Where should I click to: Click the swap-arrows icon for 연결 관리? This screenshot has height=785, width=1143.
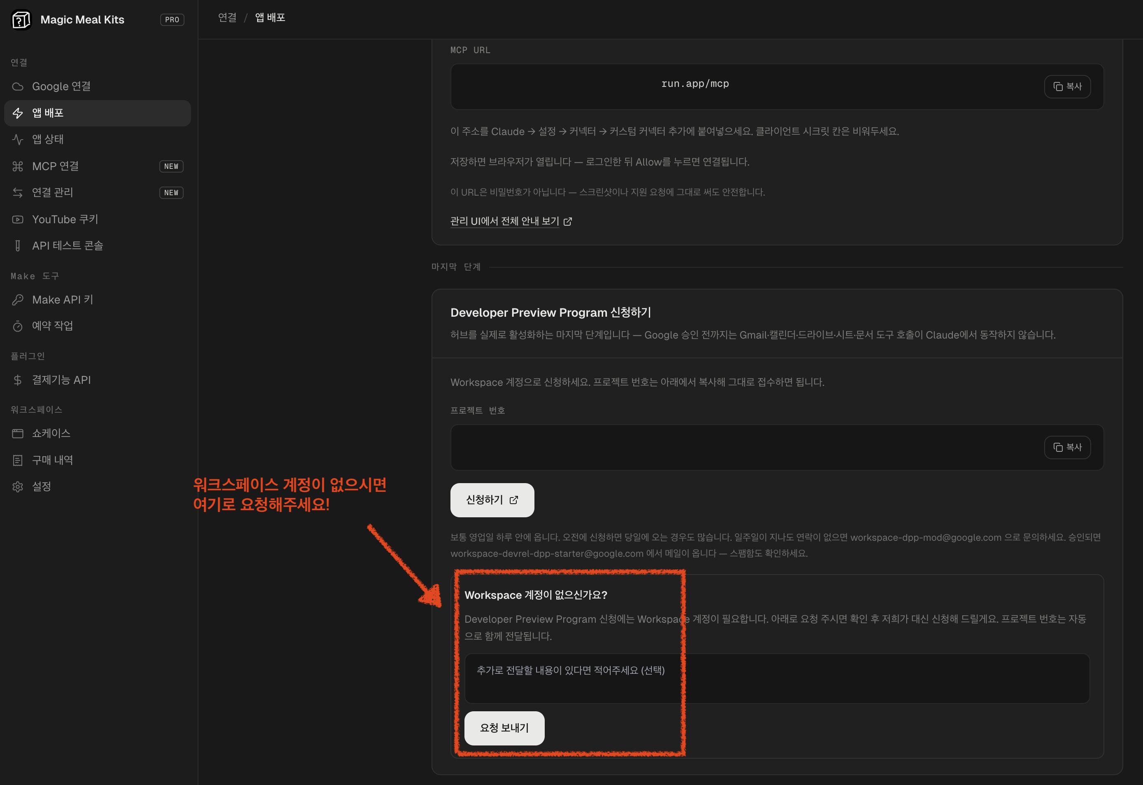pyautogui.click(x=18, y=193)
